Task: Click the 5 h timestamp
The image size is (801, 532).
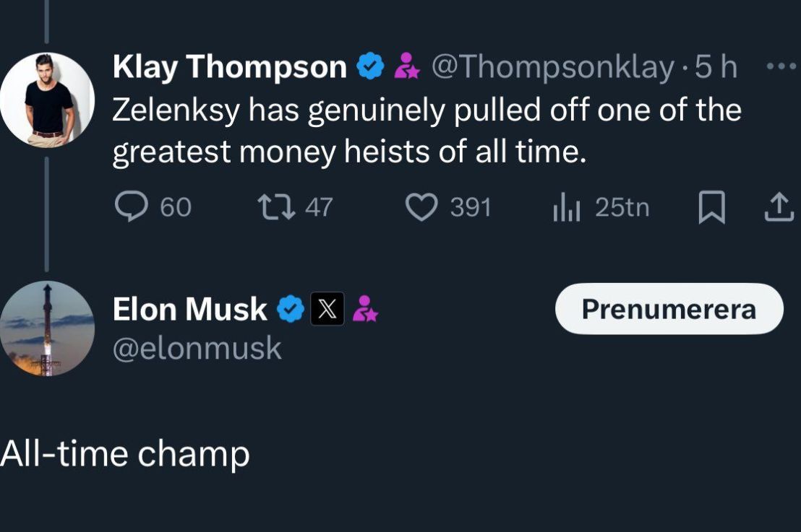Action: click(x=716, y=66)
